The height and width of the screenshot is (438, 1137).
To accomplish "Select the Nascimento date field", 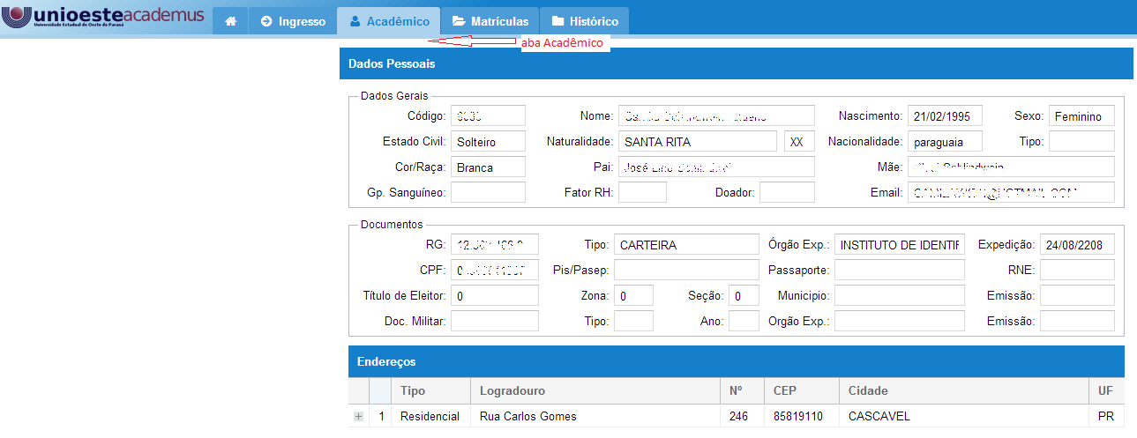I will (x=945, y=116).
